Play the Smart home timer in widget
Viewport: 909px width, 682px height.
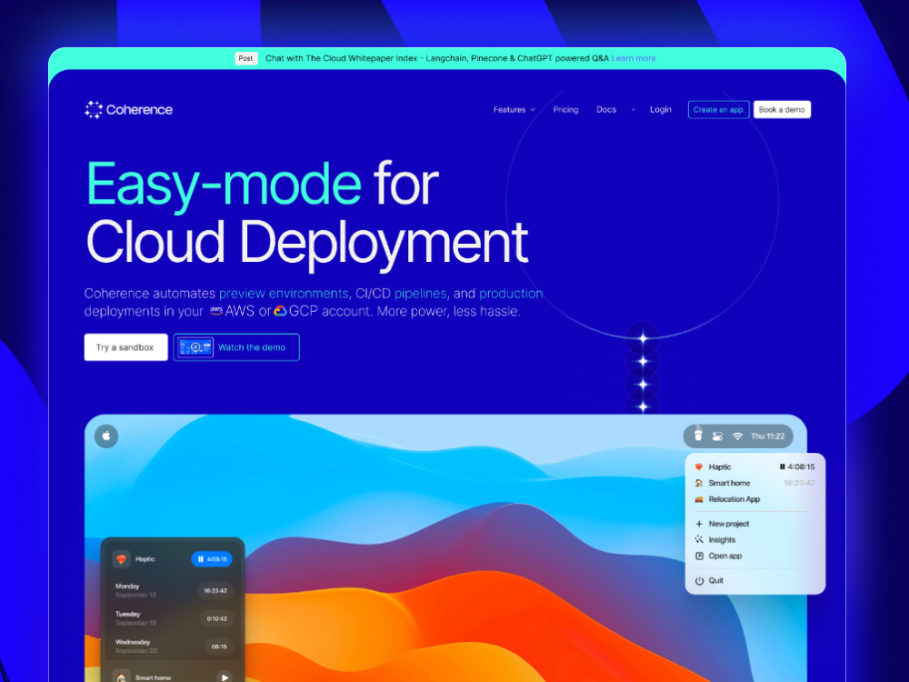[x=225, y=677]
